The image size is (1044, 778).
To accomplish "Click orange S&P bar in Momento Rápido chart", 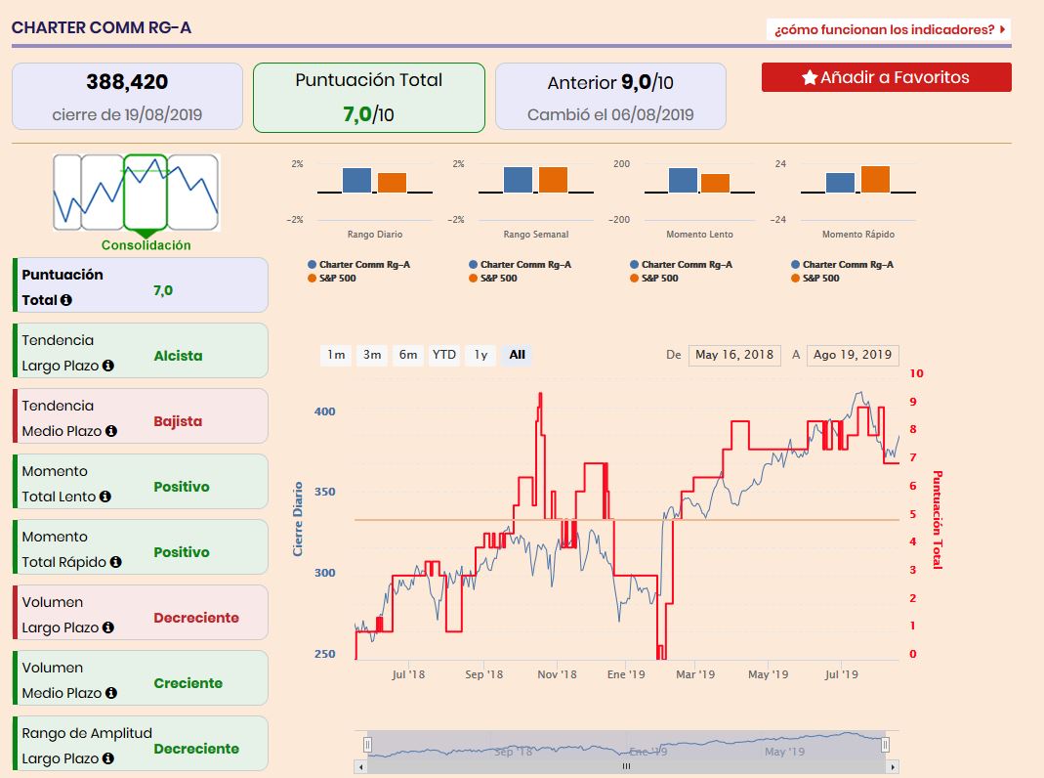I will 876,180.
